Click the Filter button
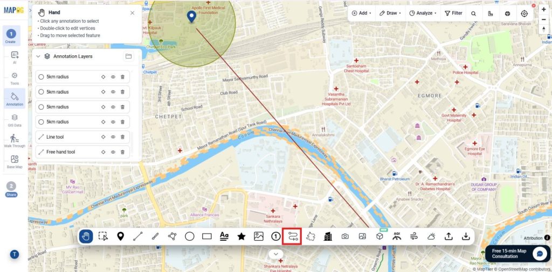The image size is (552, 272). click(x=453, y=13)
